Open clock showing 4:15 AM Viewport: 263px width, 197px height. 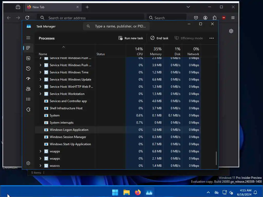coord(244,192)
